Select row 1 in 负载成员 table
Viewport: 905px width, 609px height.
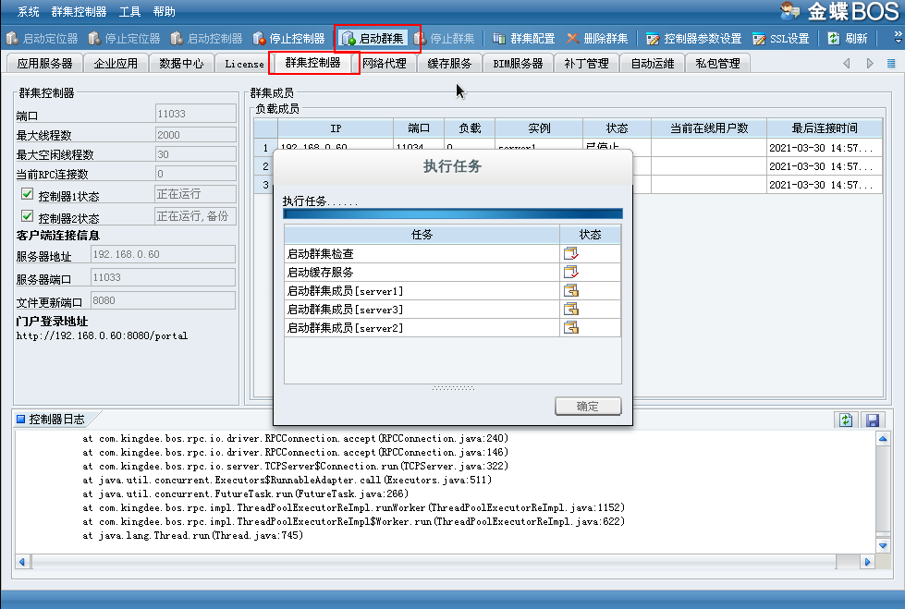click(568, 148)
